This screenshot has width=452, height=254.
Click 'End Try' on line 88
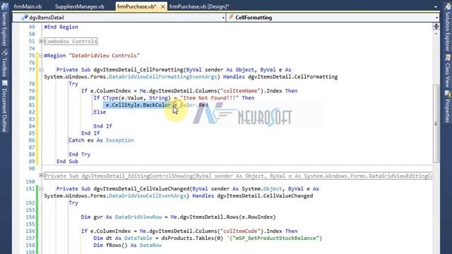pyautogui.click(x=80, y=155)
